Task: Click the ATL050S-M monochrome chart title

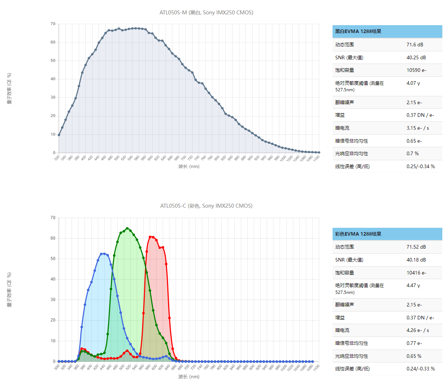Action: click(x=206, y=13)
